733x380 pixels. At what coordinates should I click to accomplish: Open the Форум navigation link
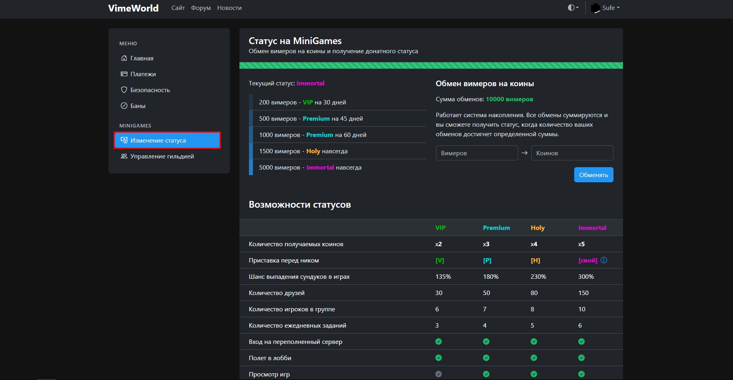201,8
